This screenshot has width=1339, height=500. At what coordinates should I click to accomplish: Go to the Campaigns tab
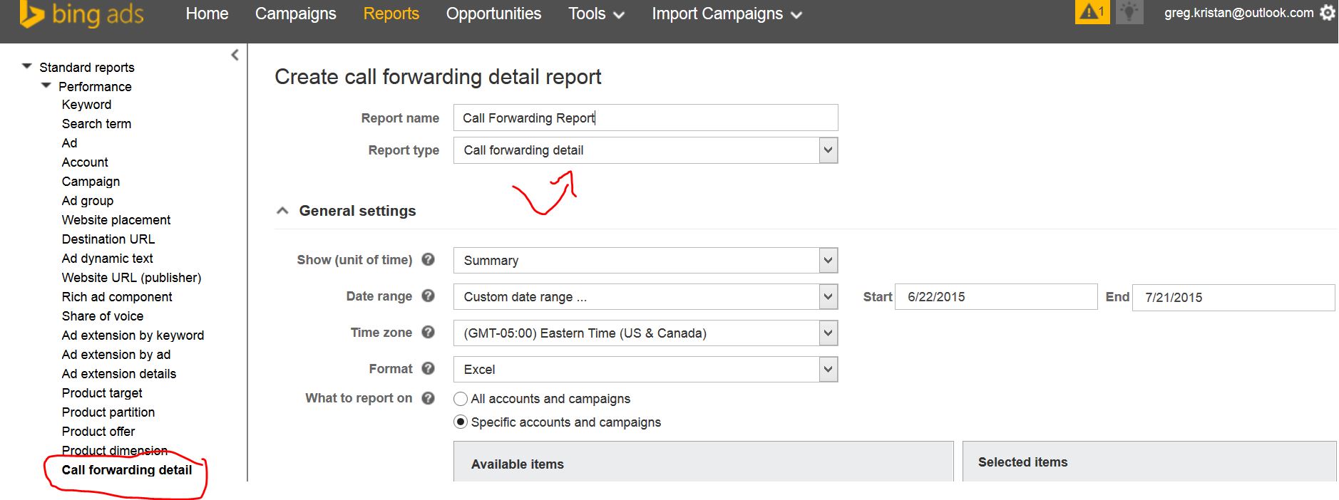pos(295,14)
